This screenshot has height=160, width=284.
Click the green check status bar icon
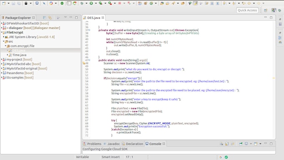pos(226,157)
